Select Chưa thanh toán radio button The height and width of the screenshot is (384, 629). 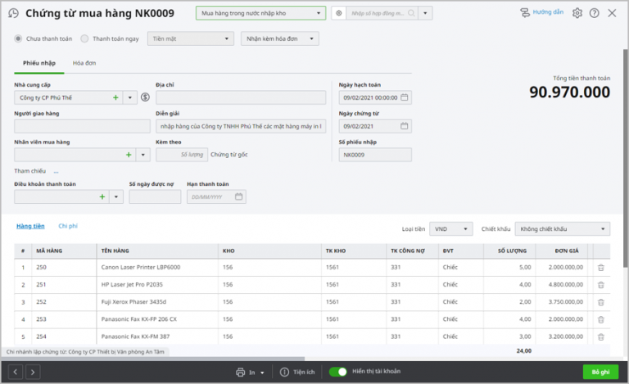[18, 38]
